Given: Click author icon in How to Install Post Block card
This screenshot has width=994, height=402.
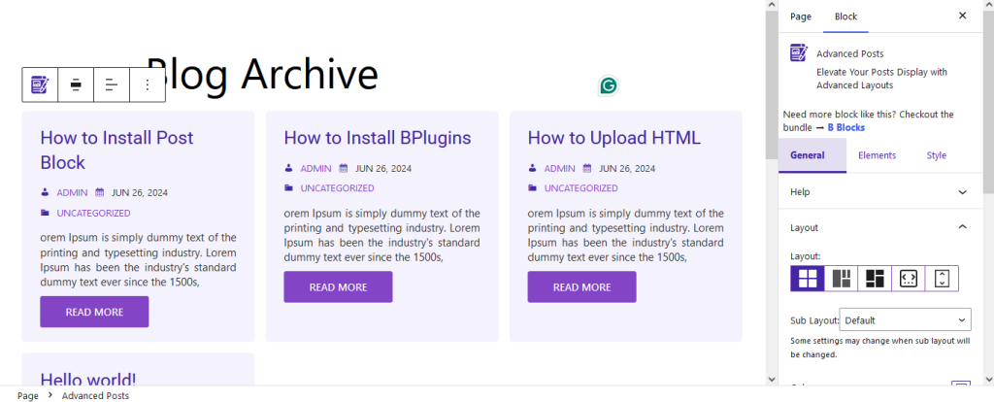Looking at the screenshot, I should tap(45, 192).
